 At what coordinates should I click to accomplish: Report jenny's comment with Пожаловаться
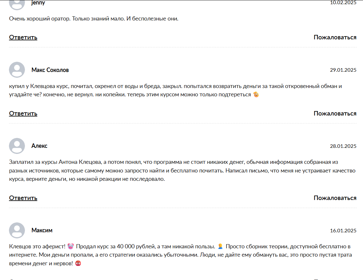click(x=335, y=37)
